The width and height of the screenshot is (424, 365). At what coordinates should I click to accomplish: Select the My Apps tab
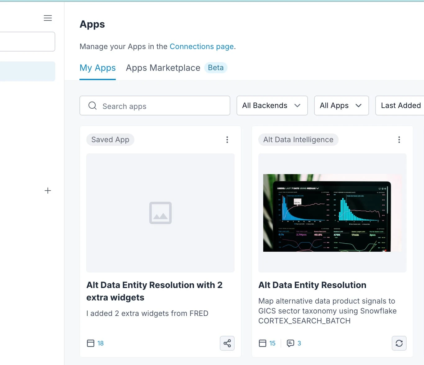(x=97, y=68)
